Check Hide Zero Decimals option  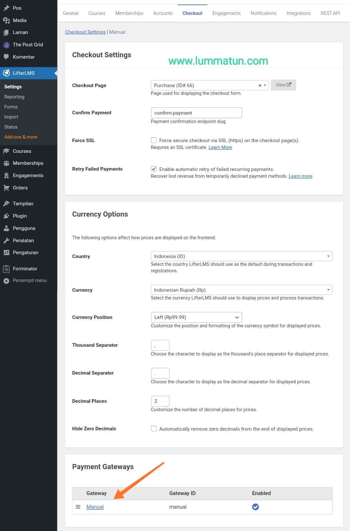pyautogui.click(x=154, y=429)
